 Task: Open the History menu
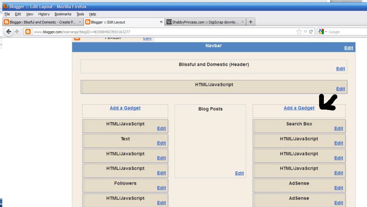(x=44, y=14)
